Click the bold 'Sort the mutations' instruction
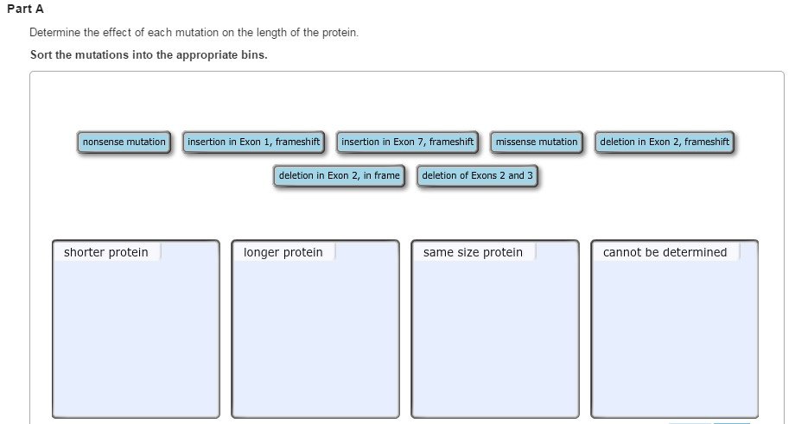The height and width of the screenshot is (424, 795). tap(149, 55)
